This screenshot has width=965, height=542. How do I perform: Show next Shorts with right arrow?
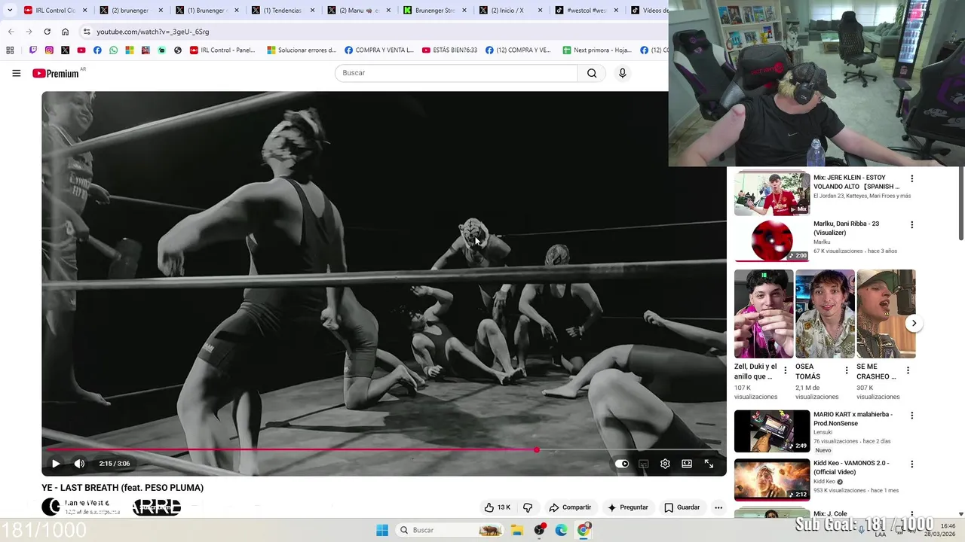[914, 324]
